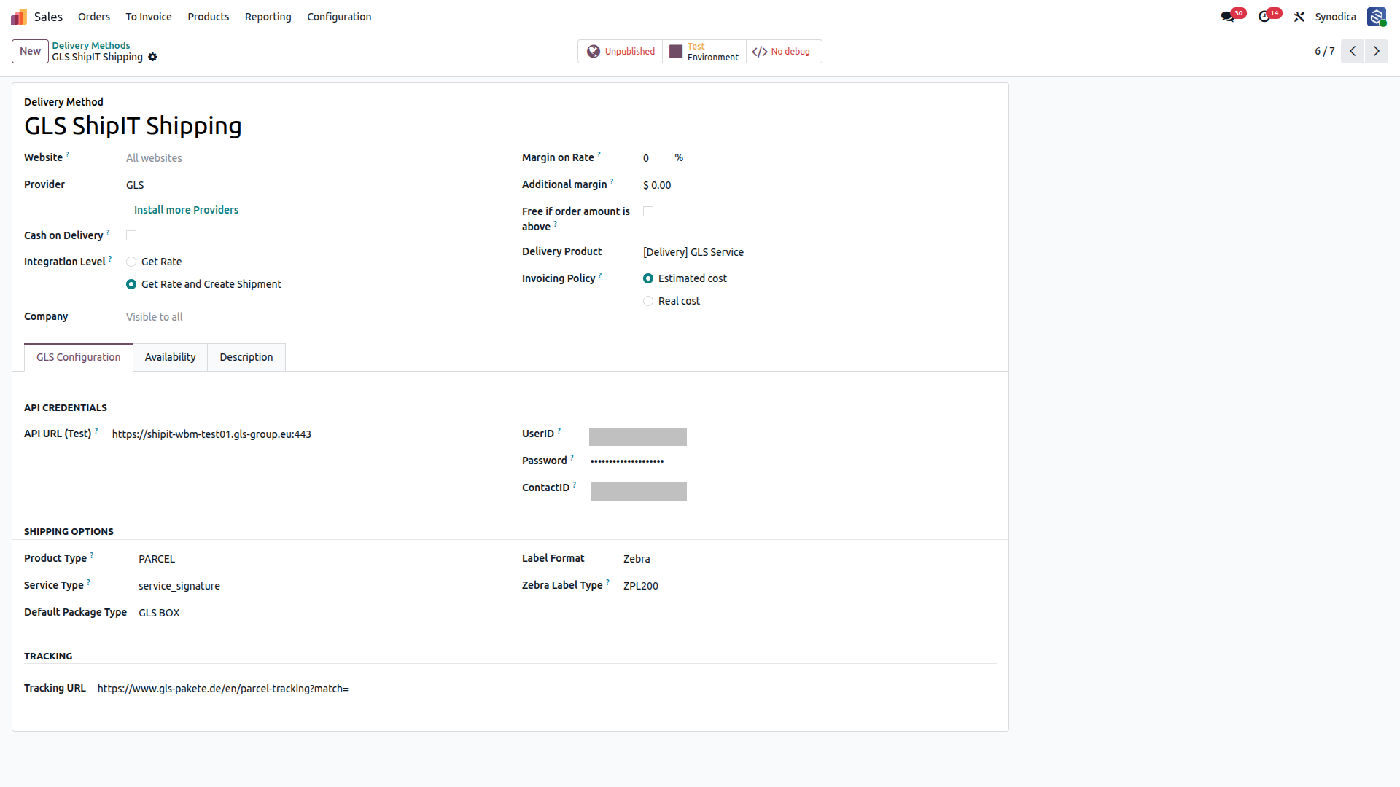Select Get Rate and Create Shipment option
This screenshot has height=787, width=1400.
pos(131,284)
